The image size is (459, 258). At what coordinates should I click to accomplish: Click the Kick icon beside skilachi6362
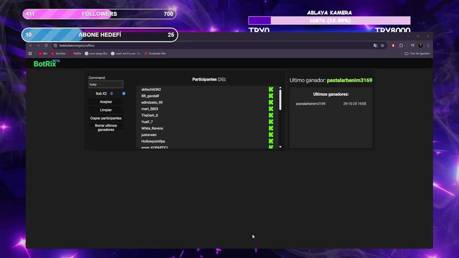pos(271,89)
